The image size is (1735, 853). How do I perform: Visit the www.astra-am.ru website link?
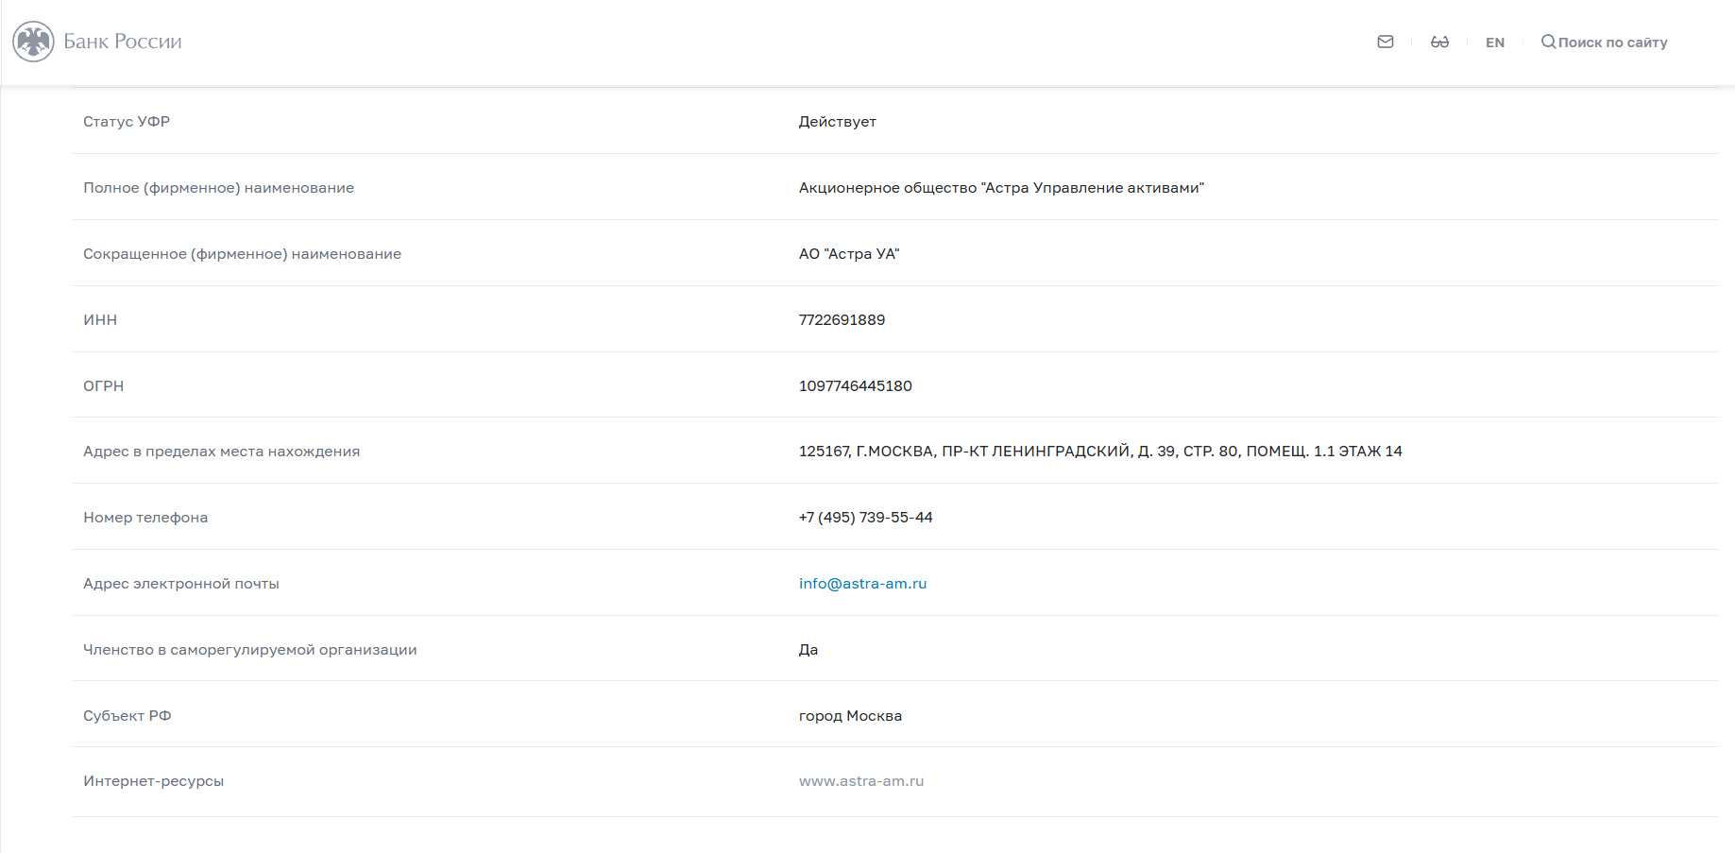pyautogui.click(x=861, y=781)
